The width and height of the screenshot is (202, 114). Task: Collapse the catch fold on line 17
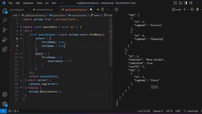[21, 80]
